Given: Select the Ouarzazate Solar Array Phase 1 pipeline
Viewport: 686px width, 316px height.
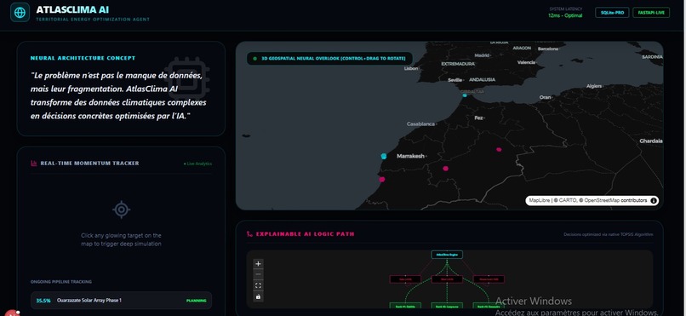Looking at the screenshot, I should [x=121, y=301].
